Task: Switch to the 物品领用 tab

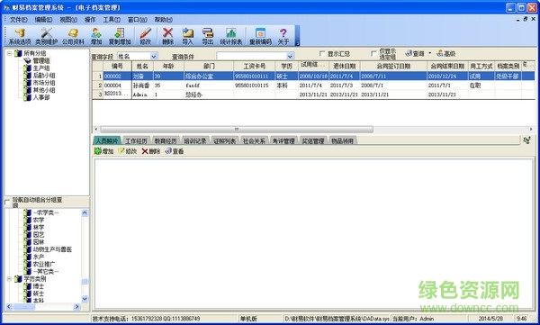Action: click(342, 140)
